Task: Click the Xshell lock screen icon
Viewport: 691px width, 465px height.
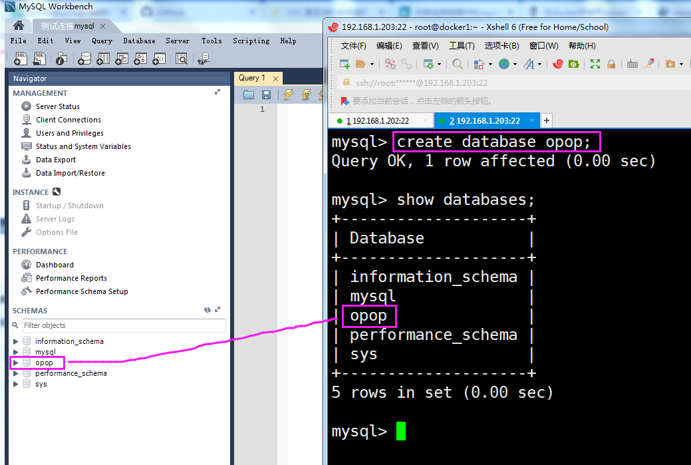Action: [x=611, y=65]
